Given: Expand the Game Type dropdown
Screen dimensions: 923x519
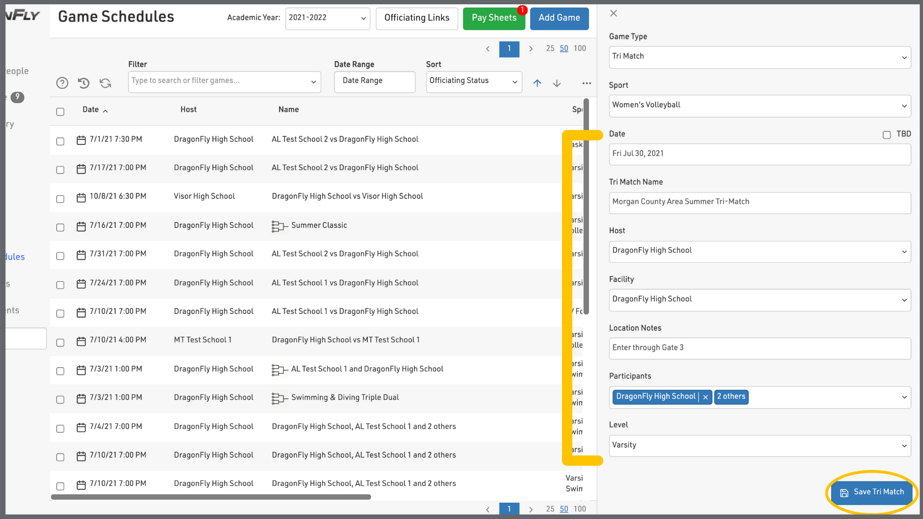Looking at the screenshot, I should pyautogui.click(x=760, y=57).
